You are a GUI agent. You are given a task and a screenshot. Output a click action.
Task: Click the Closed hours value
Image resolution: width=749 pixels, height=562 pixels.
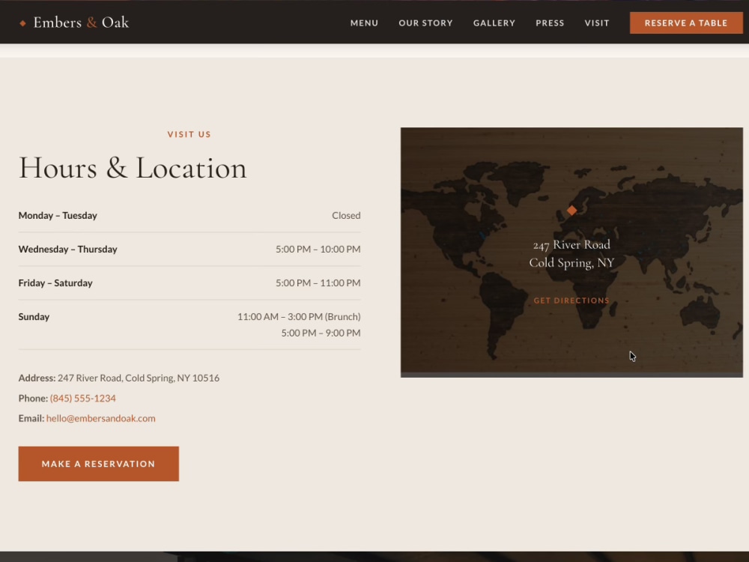click(x=346, y=216)
